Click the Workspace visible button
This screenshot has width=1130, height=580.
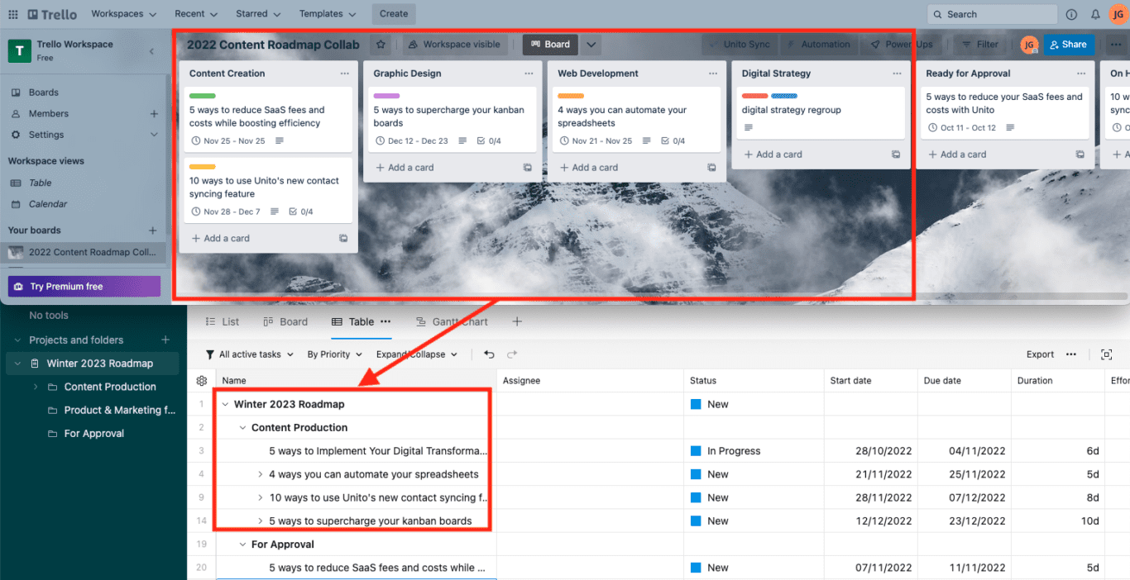click(454, 45)
